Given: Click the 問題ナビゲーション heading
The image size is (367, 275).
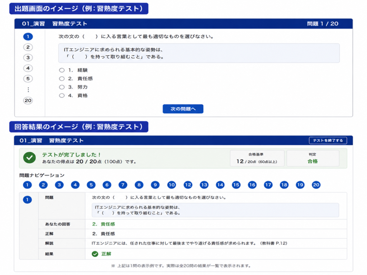Looking at the screenshot, I should (x=42, y=175).
